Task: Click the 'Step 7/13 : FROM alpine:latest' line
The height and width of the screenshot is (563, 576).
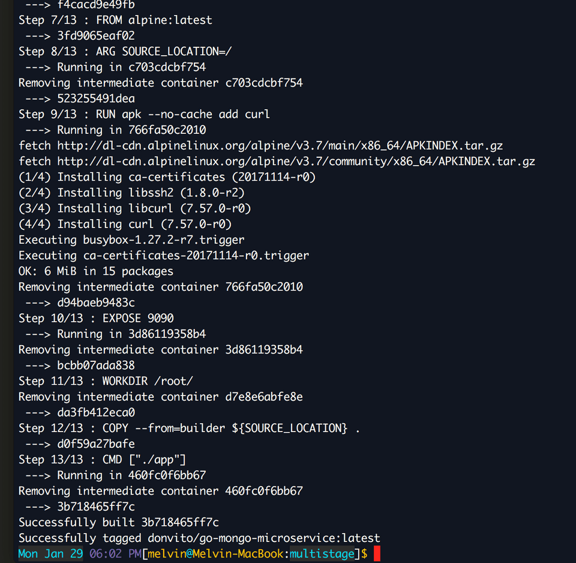Action: 115,20
